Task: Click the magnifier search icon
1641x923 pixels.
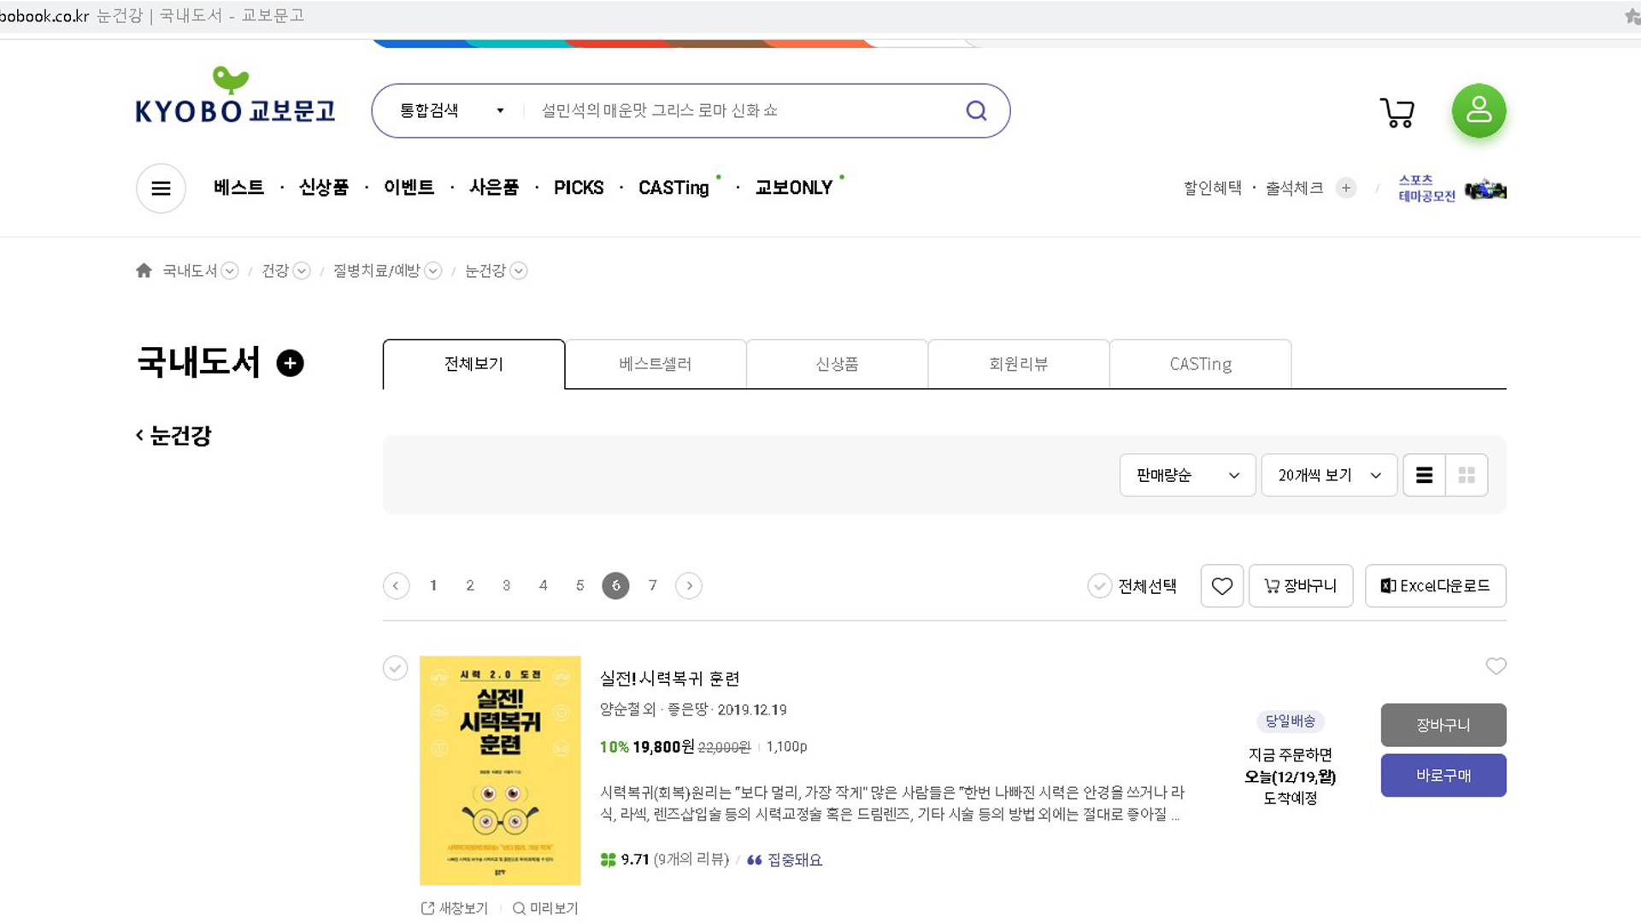Action: click(x=976, y=110)
